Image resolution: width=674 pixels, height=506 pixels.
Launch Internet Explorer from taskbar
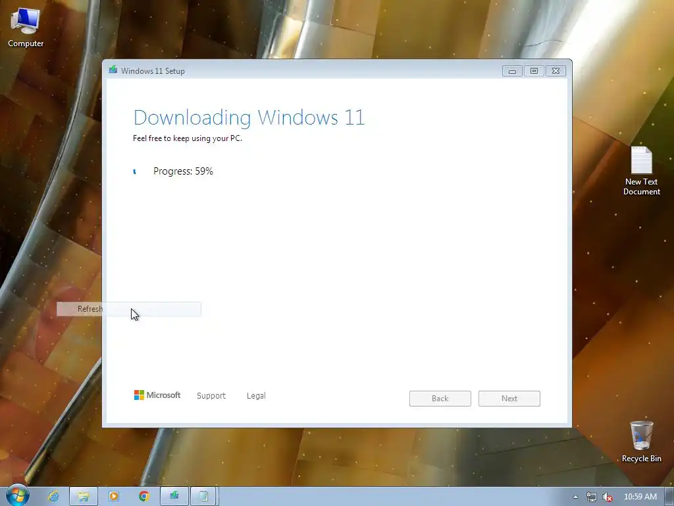click(53, 496)
